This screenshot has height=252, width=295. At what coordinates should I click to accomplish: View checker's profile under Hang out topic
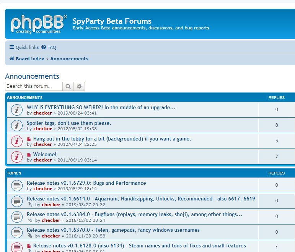click(42, 144)
